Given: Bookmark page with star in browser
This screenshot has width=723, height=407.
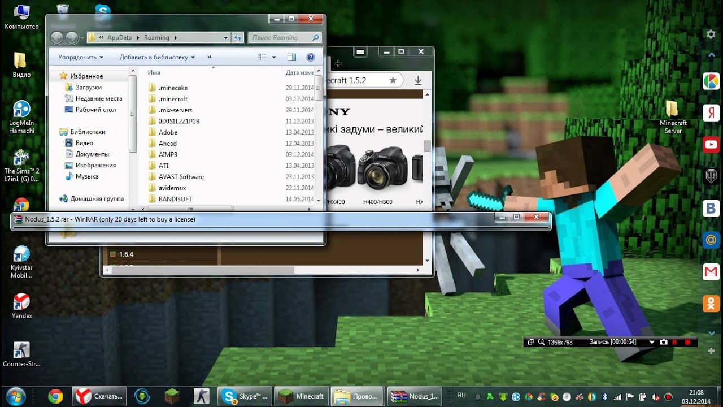Looking at the screenshot, I should (x=393, y=80).
